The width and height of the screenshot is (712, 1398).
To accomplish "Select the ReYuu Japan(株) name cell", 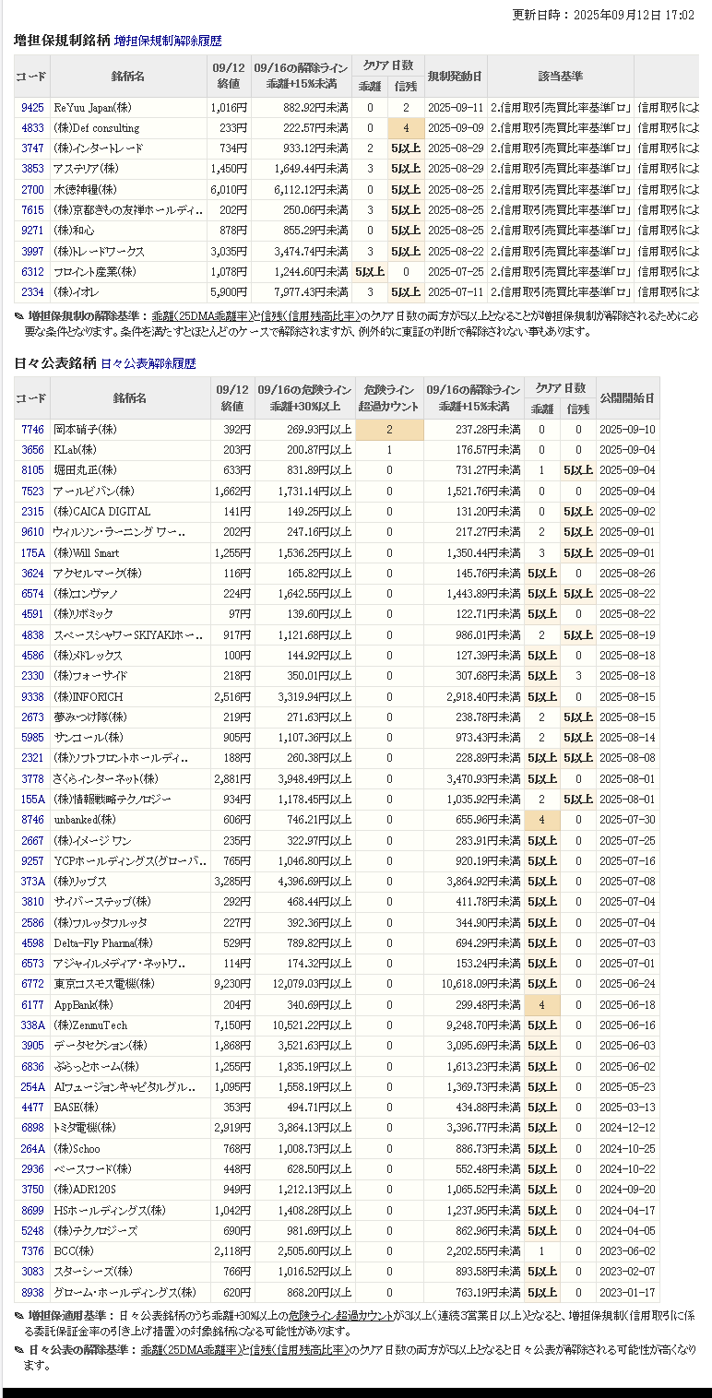I will 128,108.
